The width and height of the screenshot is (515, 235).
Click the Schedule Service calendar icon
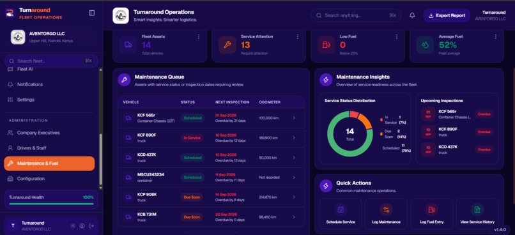pos(341,209)
